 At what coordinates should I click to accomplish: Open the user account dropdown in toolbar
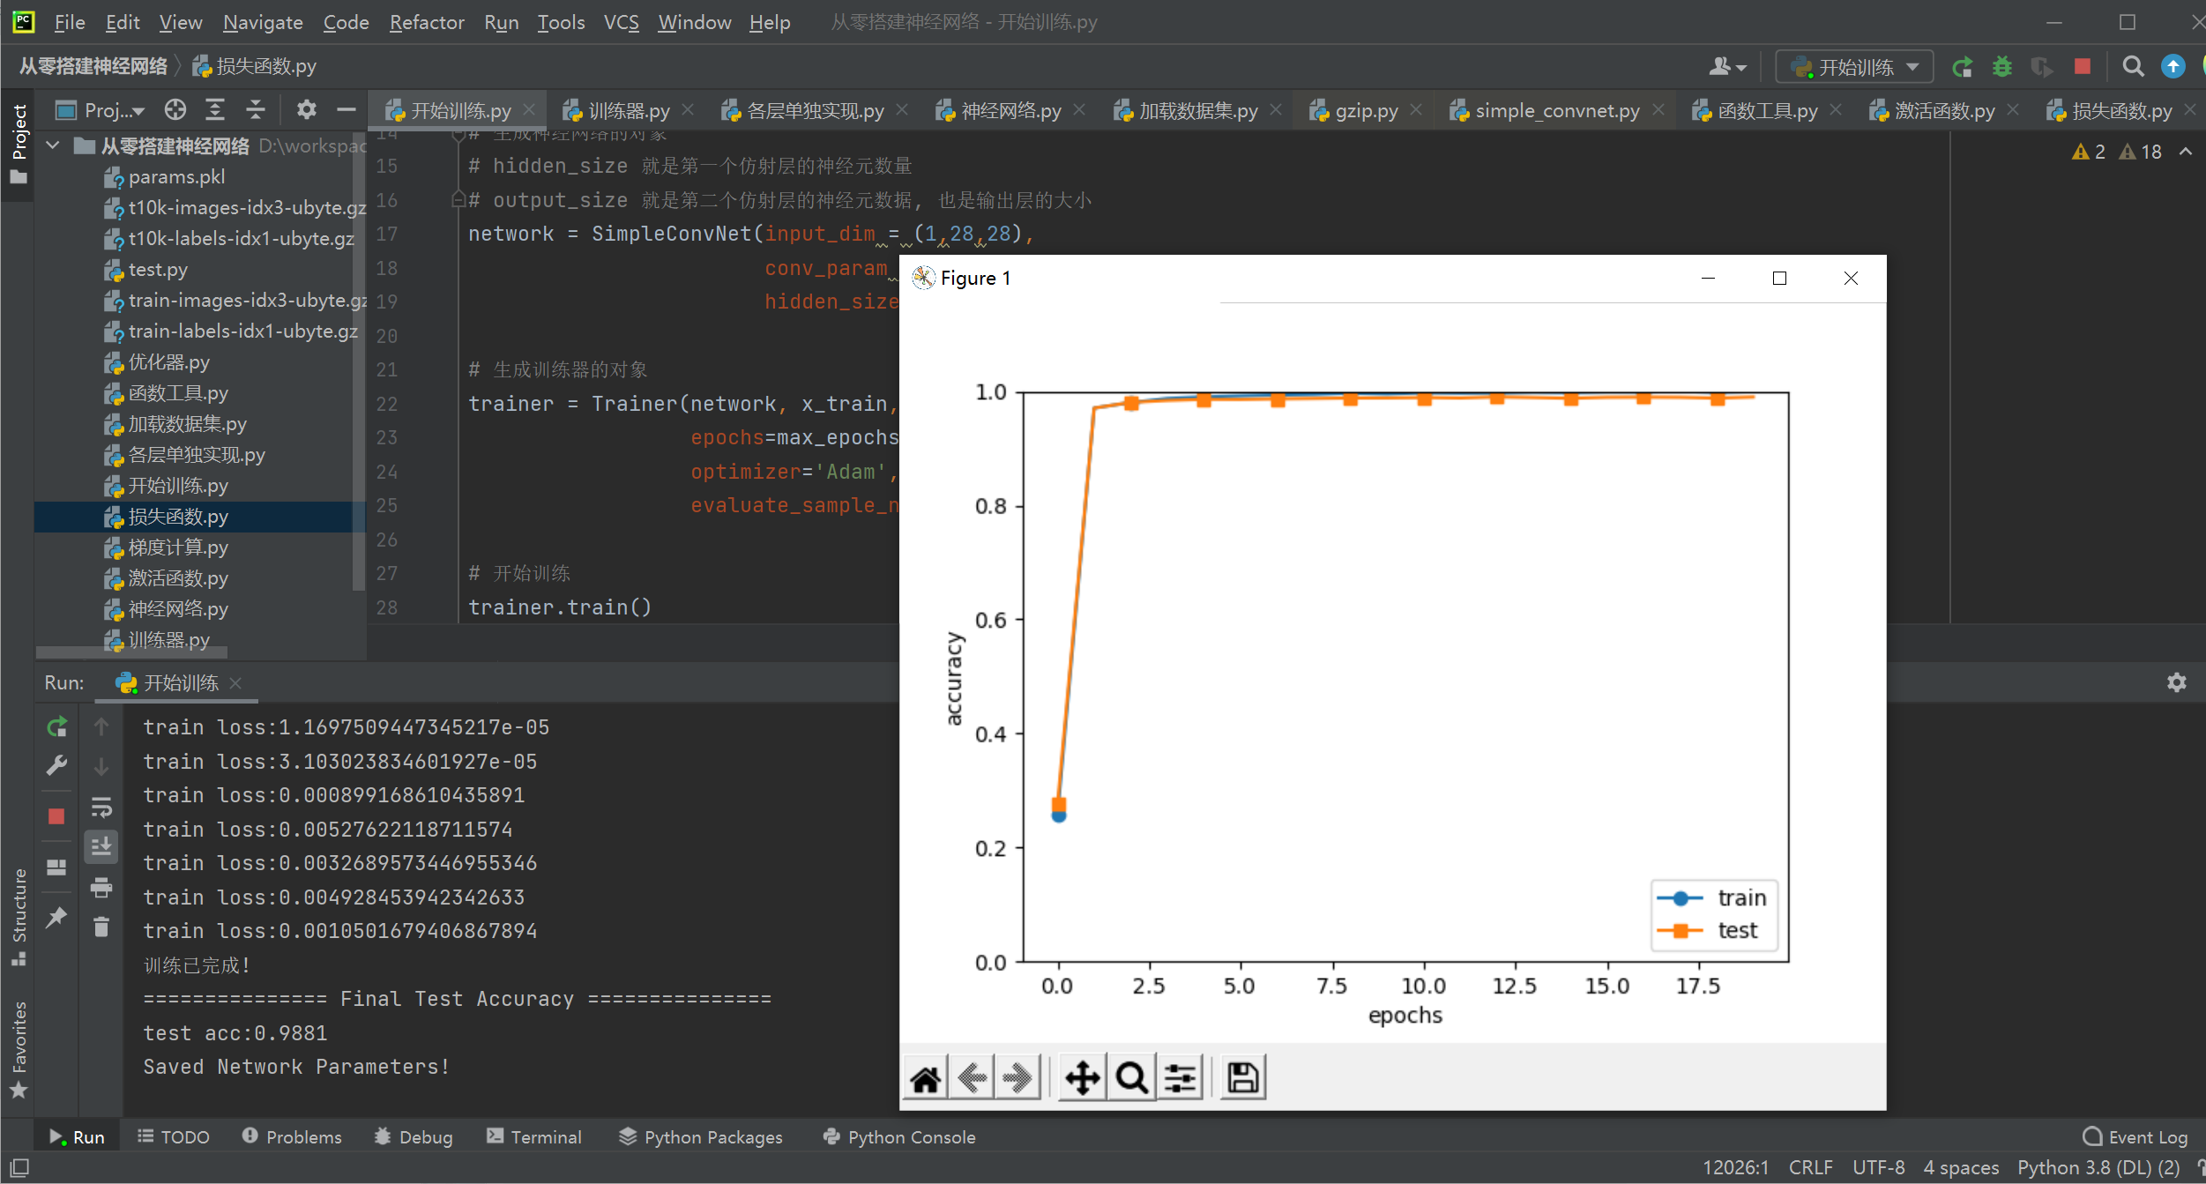pos(1727,67)
